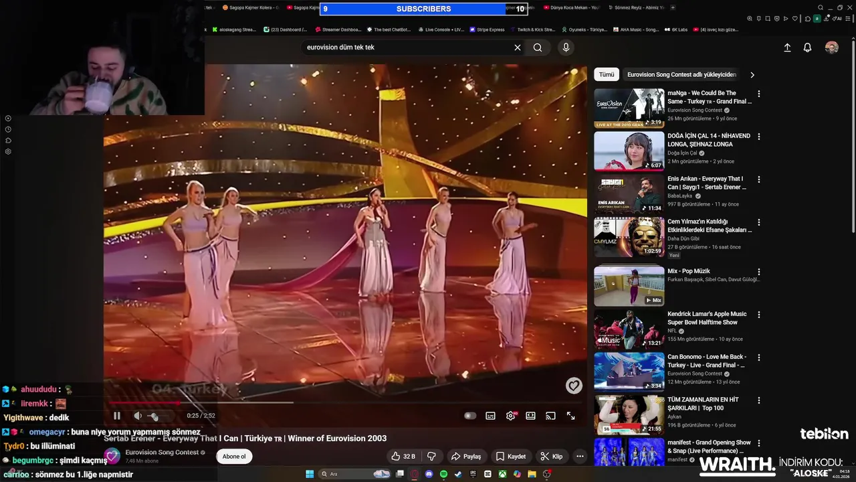Open options for Kendrick Lamar halftime show

[x=758, y=315]
